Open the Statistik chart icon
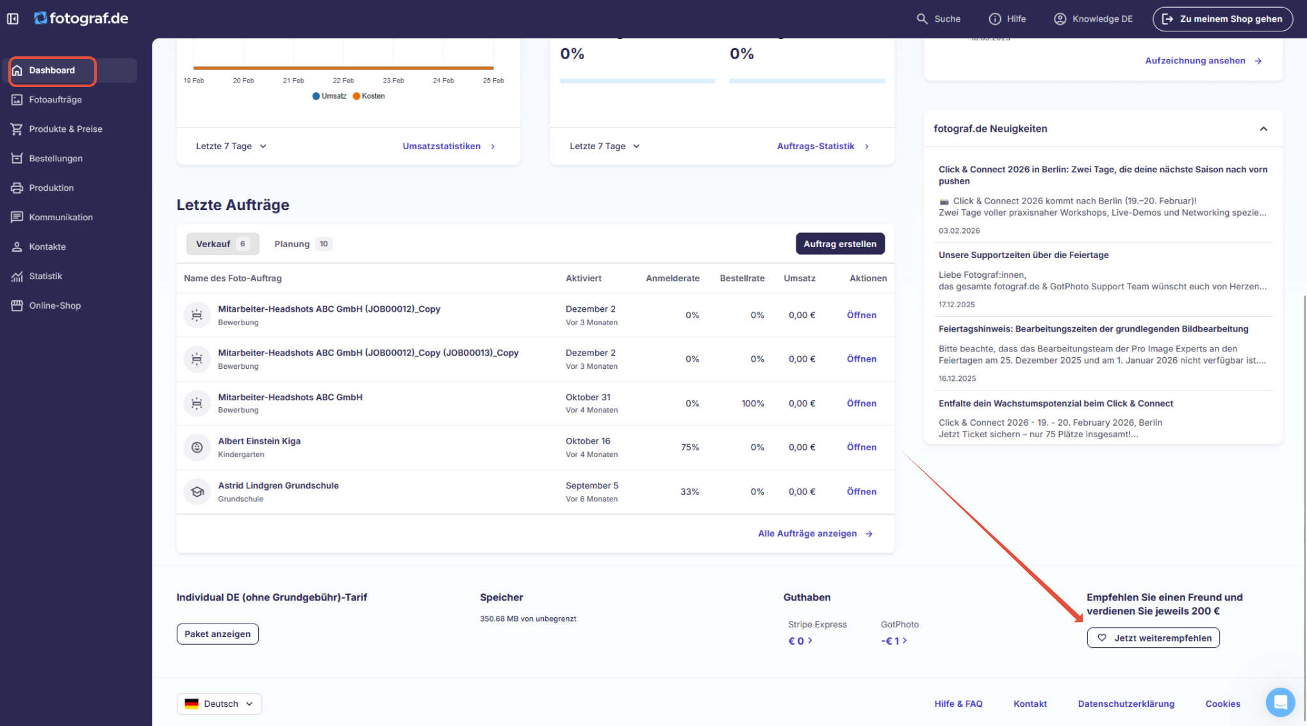The width and height of the screenshot is (1307, 726). click(x=17, y=276)
